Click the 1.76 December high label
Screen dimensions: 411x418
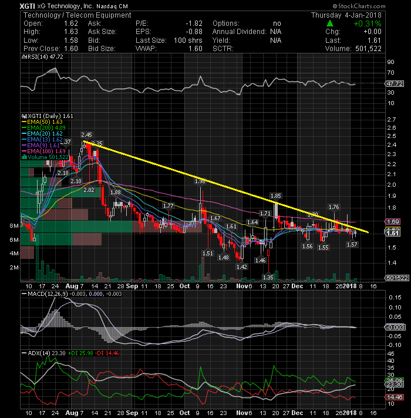(333, 207)
